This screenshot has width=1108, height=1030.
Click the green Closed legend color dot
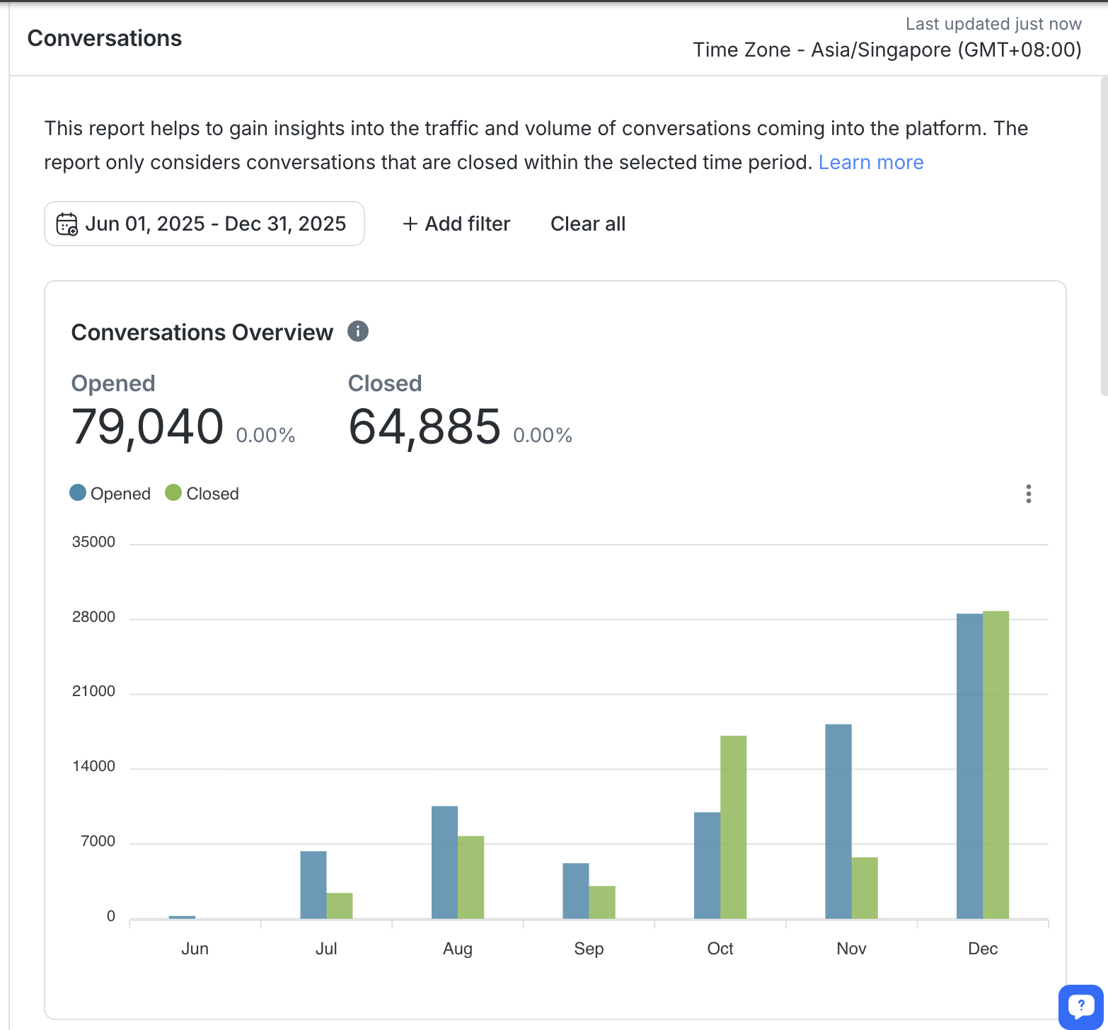[x=173, y=493]
